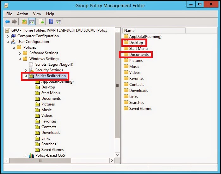Click the Up One Level folder icon
The image size is (221, 174).
coord(24,22)
